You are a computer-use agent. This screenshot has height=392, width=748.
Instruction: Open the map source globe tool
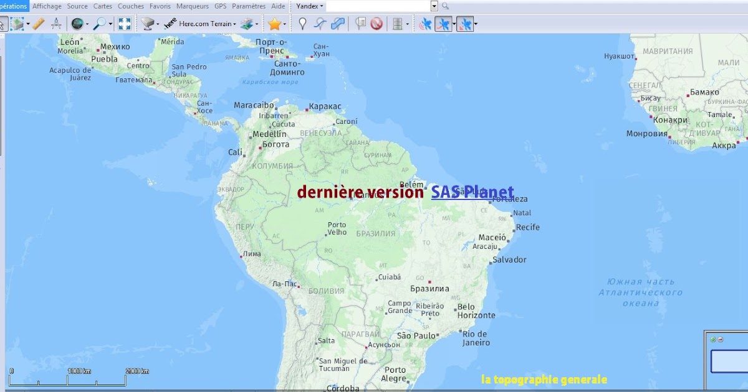77,24
